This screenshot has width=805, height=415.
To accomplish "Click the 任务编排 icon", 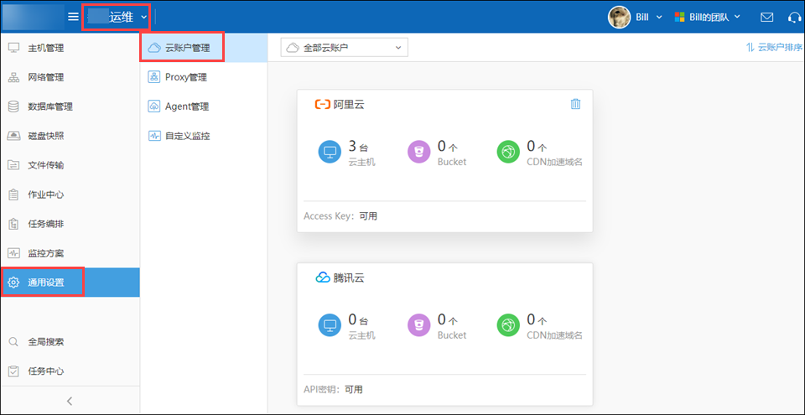I will [14, 224].
